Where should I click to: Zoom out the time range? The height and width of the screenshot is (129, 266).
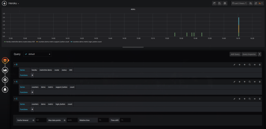pos(251,3)
